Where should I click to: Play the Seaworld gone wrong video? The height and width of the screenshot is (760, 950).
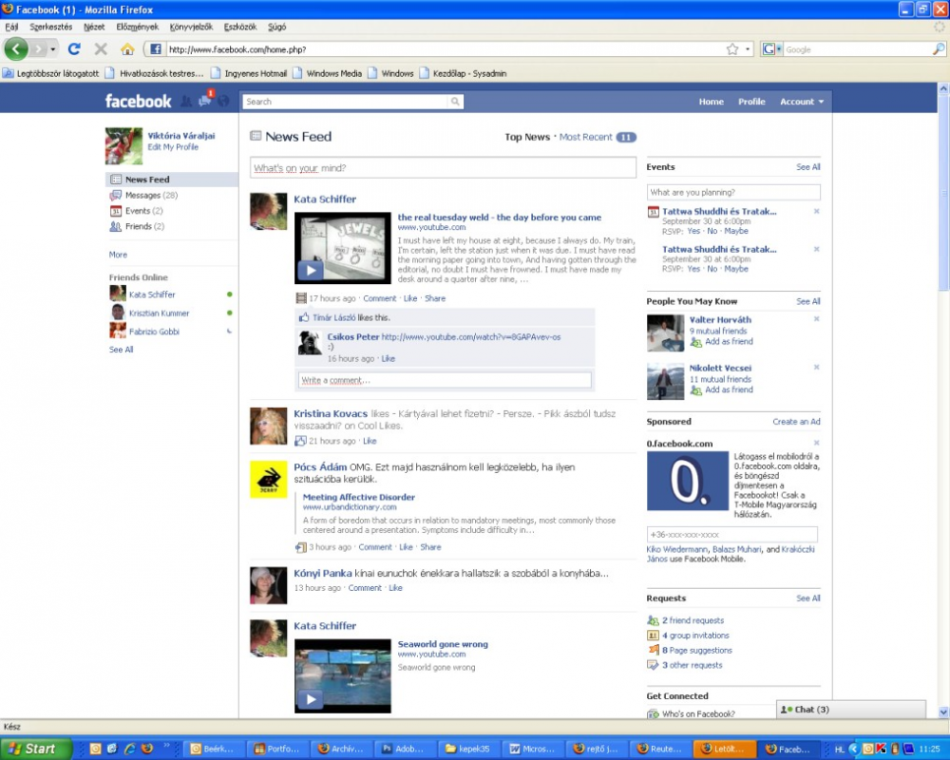[x=311, y=699]
